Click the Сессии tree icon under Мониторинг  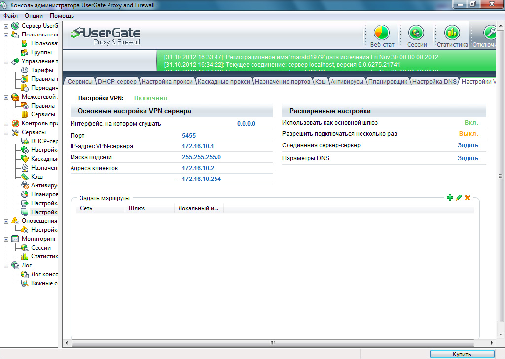point(25,248)
